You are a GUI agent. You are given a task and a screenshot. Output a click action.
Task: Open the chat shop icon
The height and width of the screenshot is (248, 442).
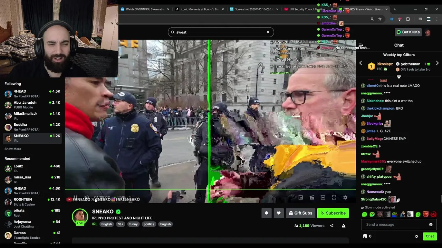pyautogui.click(x=365, y=236)
